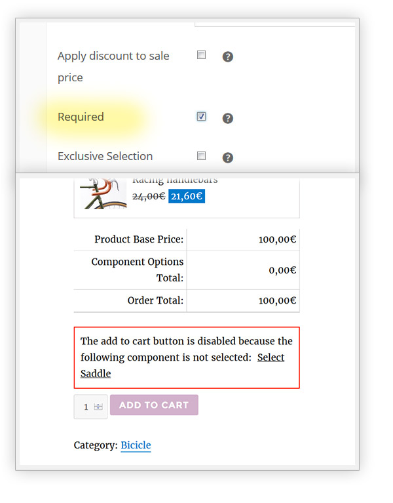Click the bicycle handlebars product thumbnail
The width and height of the screenshot is (393, 503).
point(103,193)
